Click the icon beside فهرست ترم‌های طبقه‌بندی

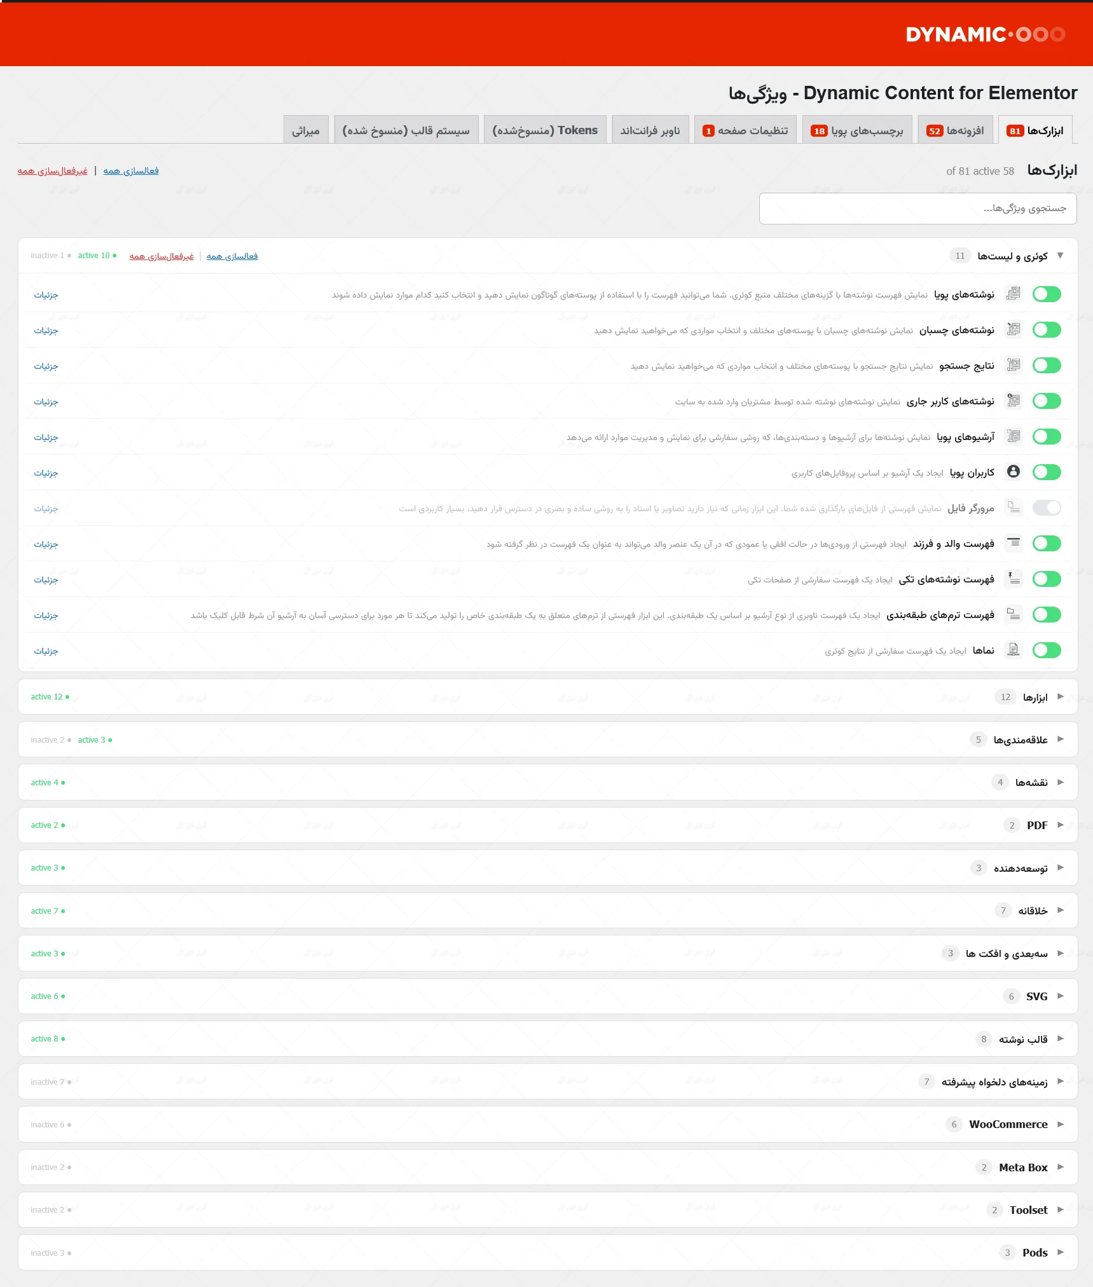pos(1014,614)
